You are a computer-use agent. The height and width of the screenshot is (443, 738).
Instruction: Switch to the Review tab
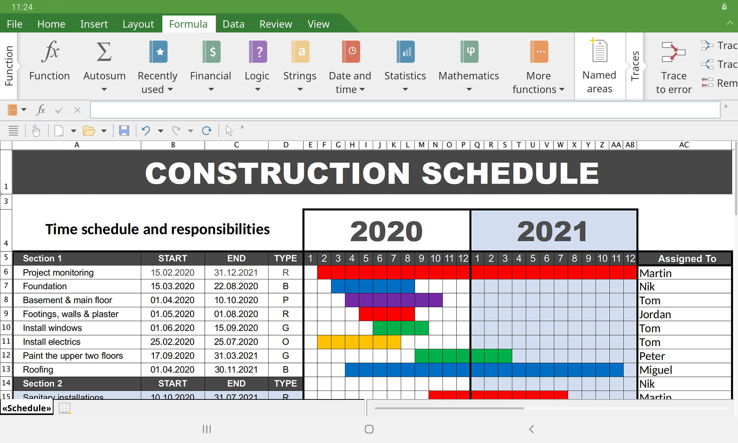point(276,24)
